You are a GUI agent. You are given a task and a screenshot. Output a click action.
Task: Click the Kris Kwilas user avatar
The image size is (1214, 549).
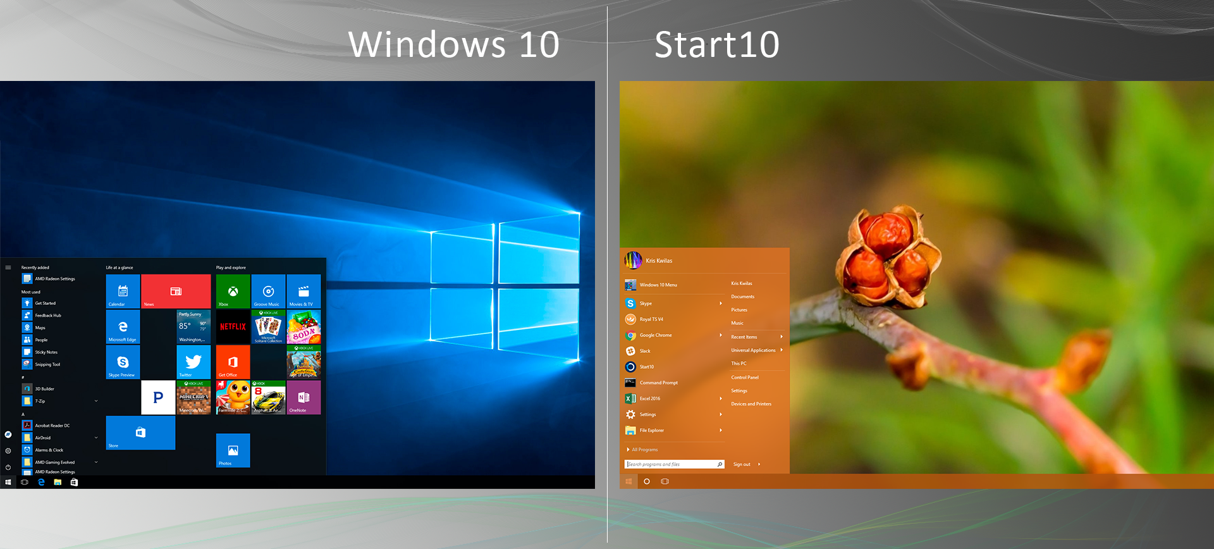click(x=633, y=260)
